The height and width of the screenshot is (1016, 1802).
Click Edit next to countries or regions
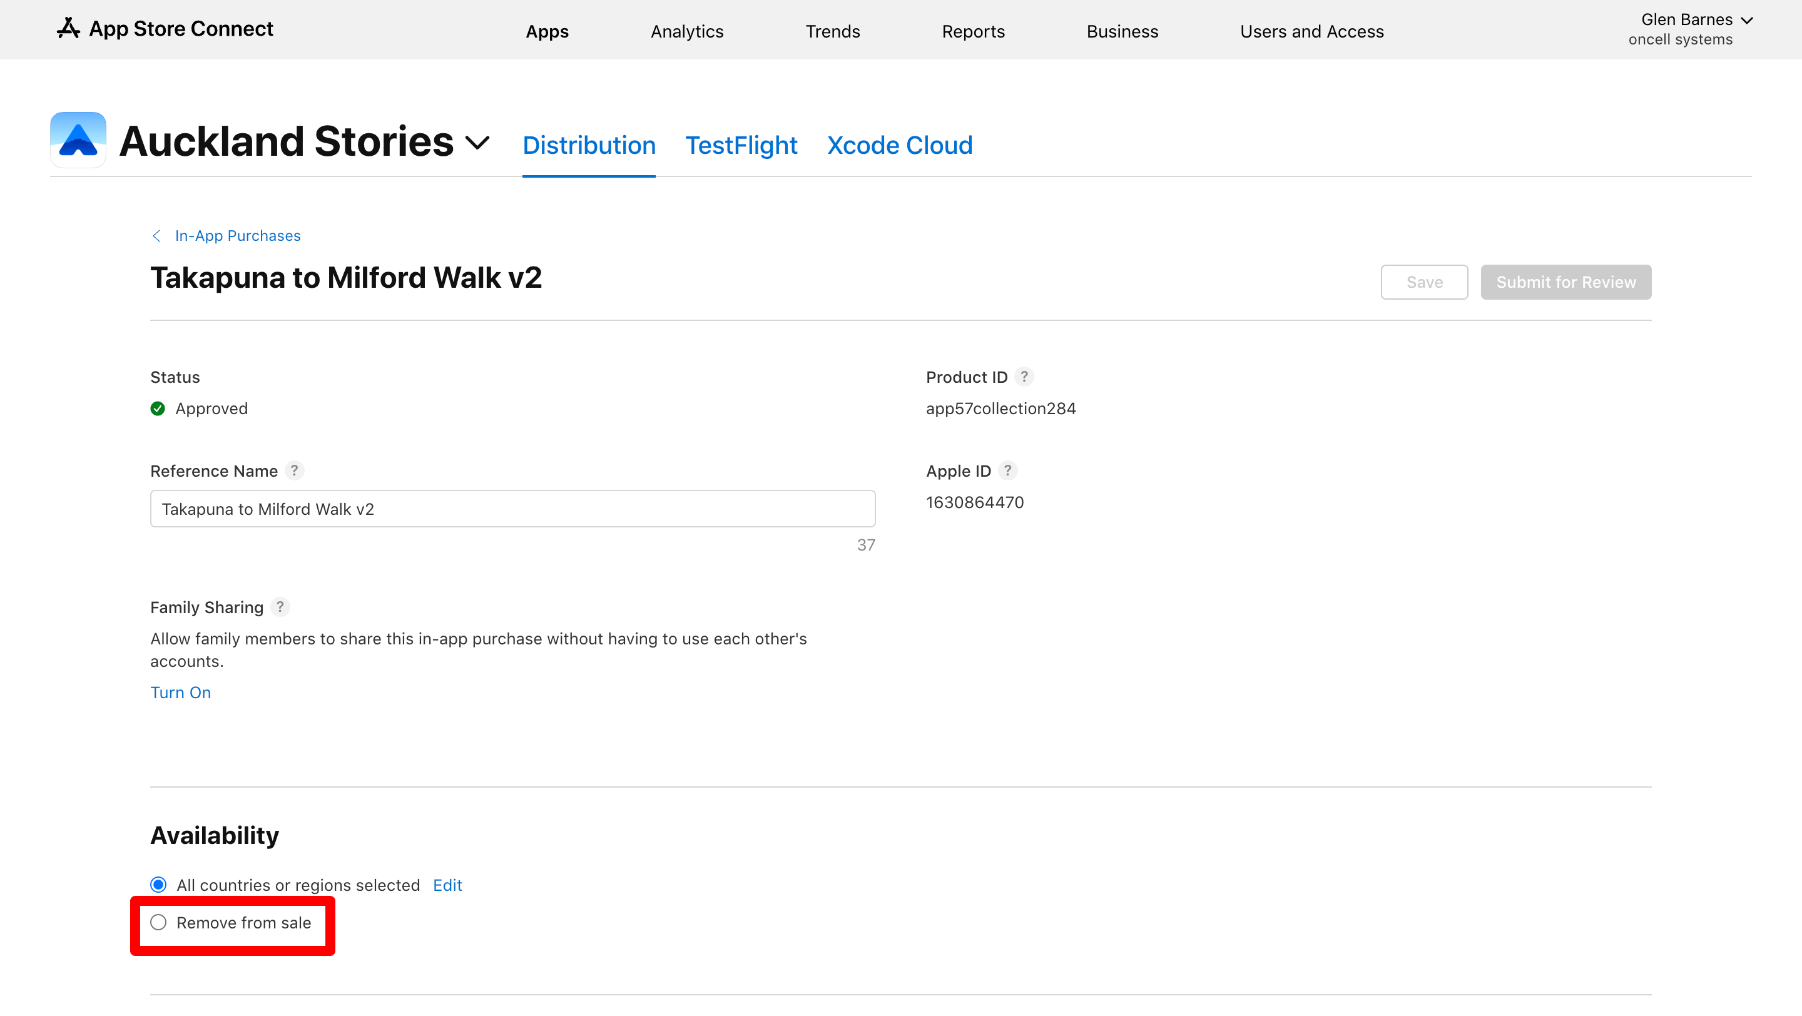pyautogui.click(x=447, y=885)
